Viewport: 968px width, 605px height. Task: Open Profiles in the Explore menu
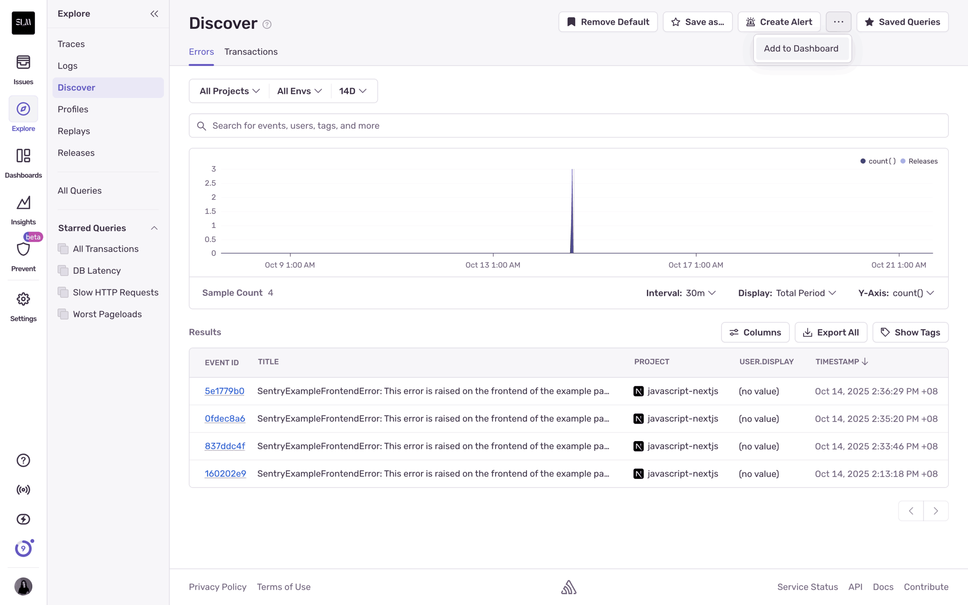[108, 109]
